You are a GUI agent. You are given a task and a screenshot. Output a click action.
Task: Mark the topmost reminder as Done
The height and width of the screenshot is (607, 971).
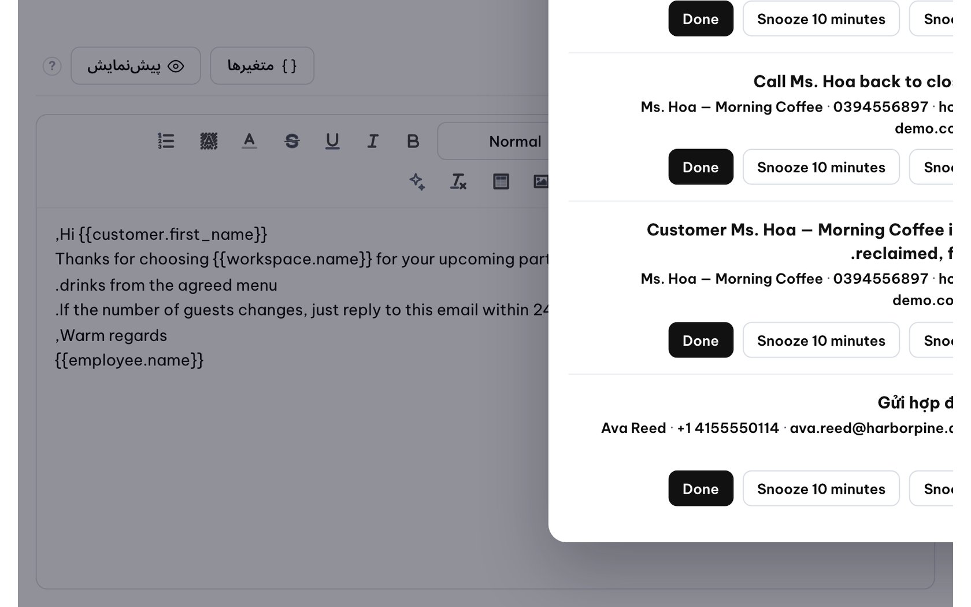(701, 18)
